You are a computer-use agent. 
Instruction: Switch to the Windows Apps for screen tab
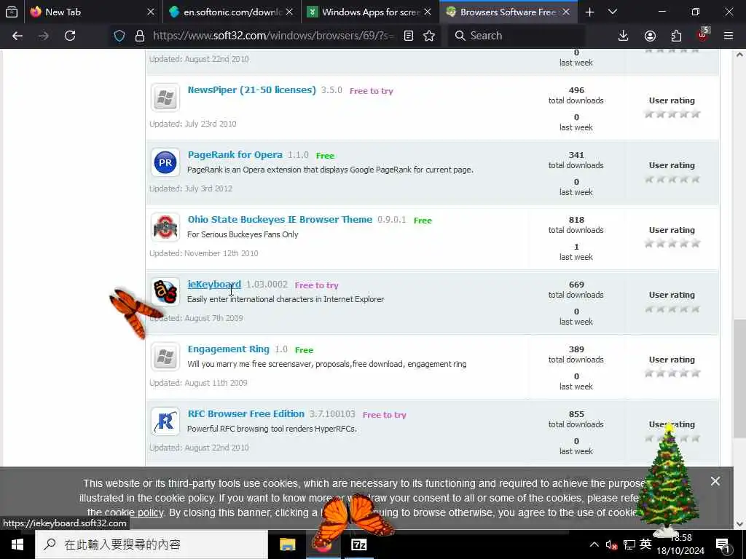point(371,12)
